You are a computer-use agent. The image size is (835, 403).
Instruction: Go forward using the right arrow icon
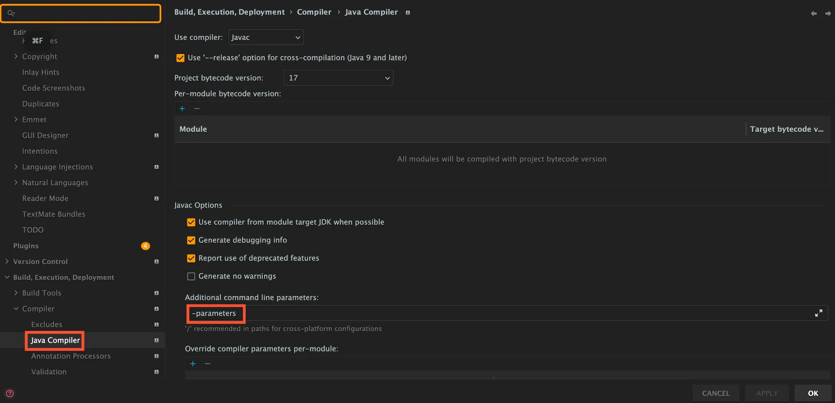coord(828,13)
